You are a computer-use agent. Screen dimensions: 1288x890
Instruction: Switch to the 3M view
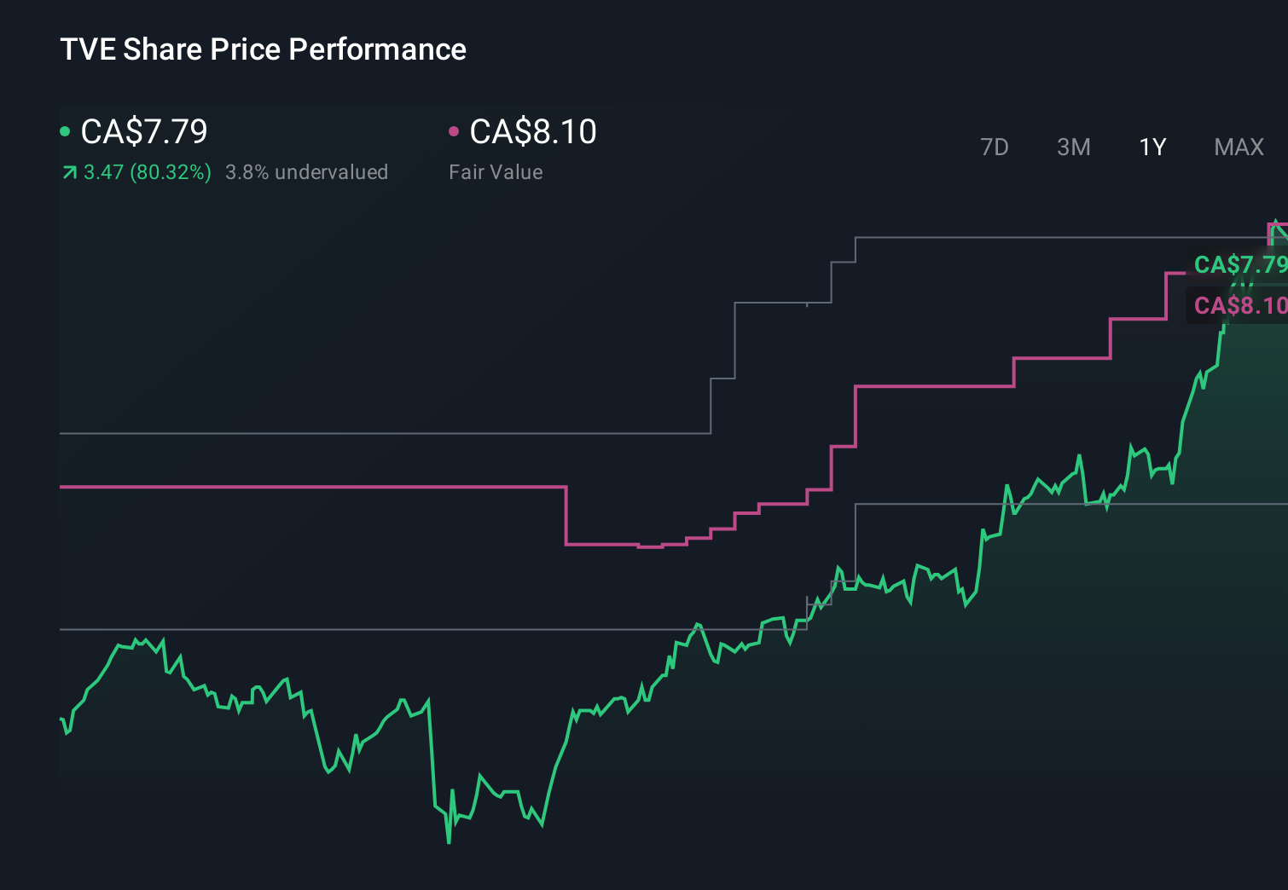click(1073, 147)
